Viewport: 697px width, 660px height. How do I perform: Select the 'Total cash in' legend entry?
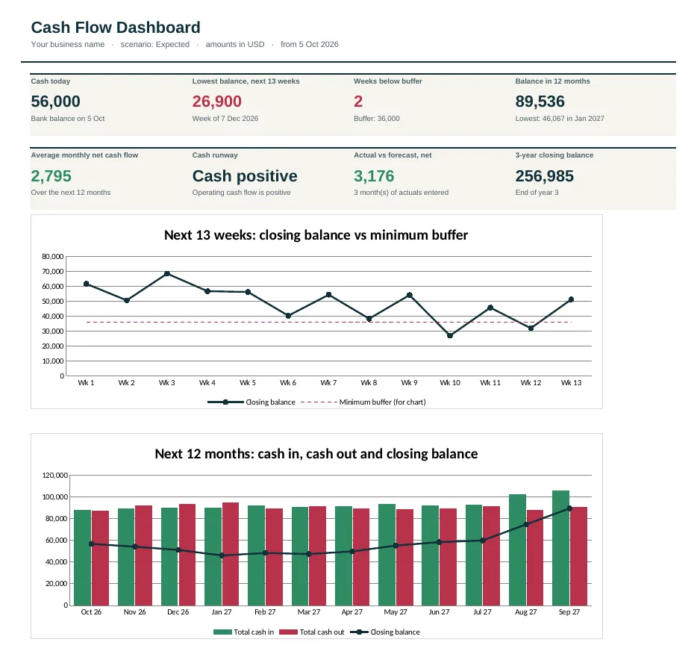point(243,632)
